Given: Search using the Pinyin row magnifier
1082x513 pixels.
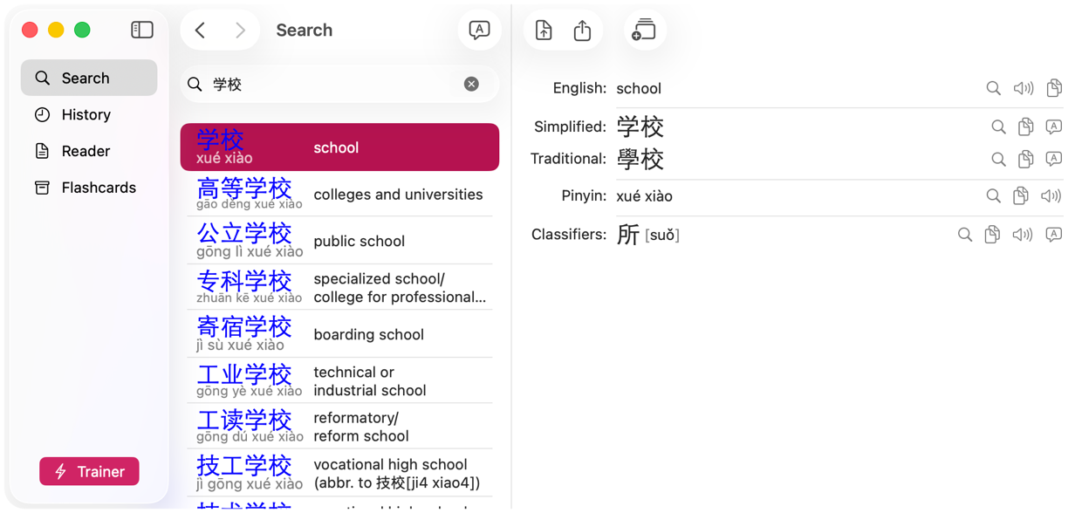Looking at the screenshot, I should (x=993, y=196).
